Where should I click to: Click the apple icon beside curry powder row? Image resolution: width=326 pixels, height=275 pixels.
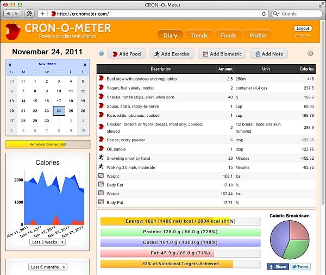pos(101,139)
